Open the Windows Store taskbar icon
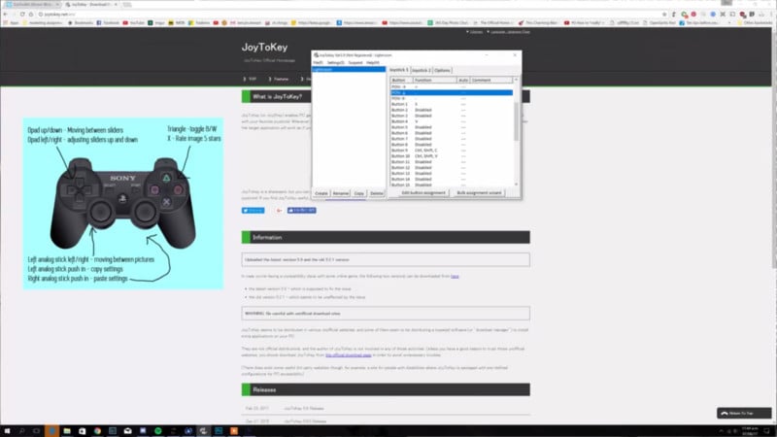This screenshot has width=777, height=437. click(x=83, y=431)
